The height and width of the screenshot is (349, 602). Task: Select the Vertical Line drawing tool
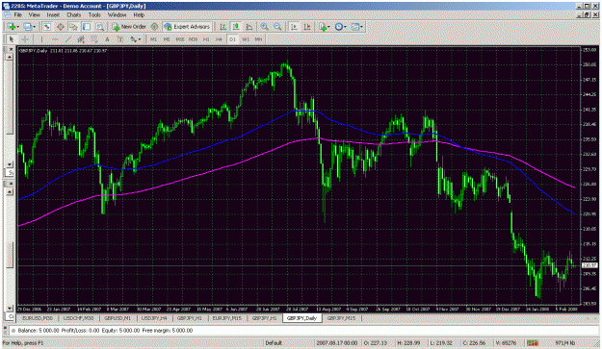pyautogui.click(x=41, y=39)
